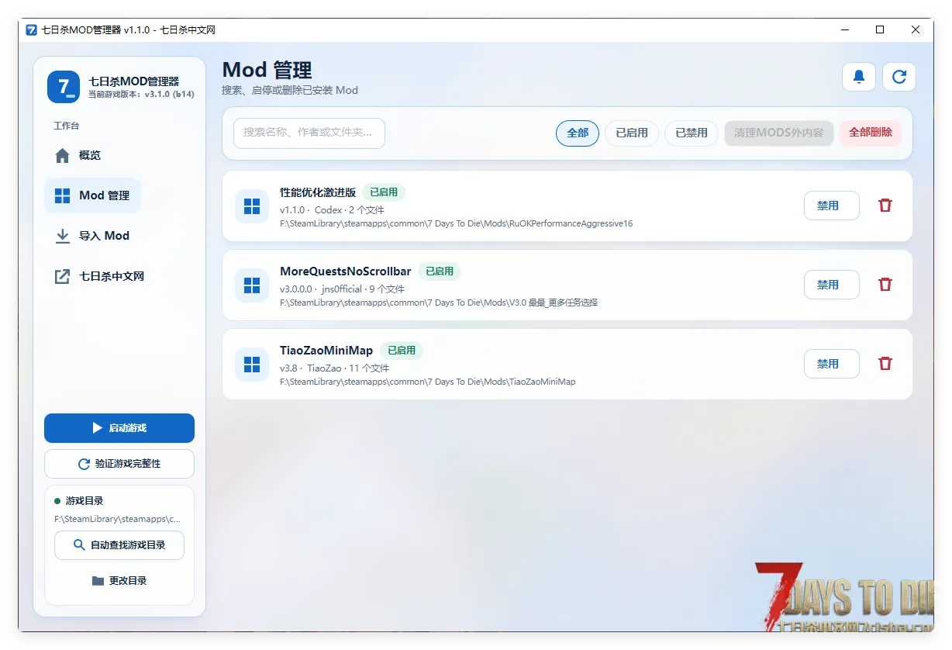The image size is (952, 650).
Task: Show all mods with 全部 filter
Action: coord(578,133)
